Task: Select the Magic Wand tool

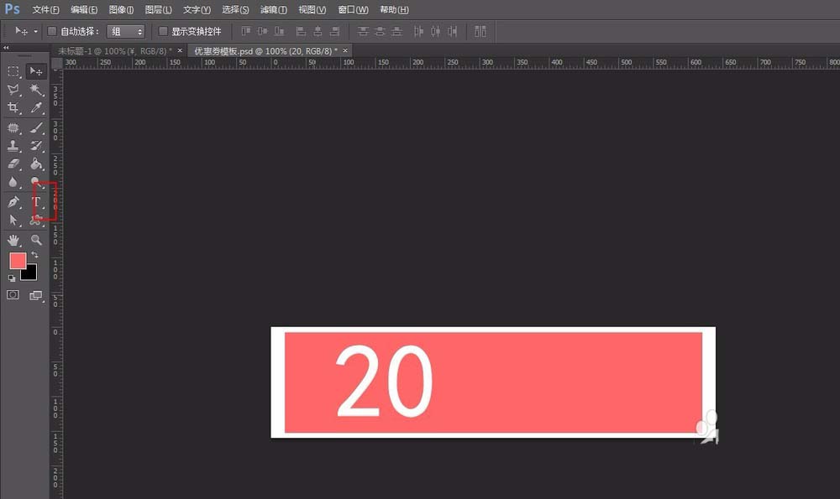Action: (36, 90)
